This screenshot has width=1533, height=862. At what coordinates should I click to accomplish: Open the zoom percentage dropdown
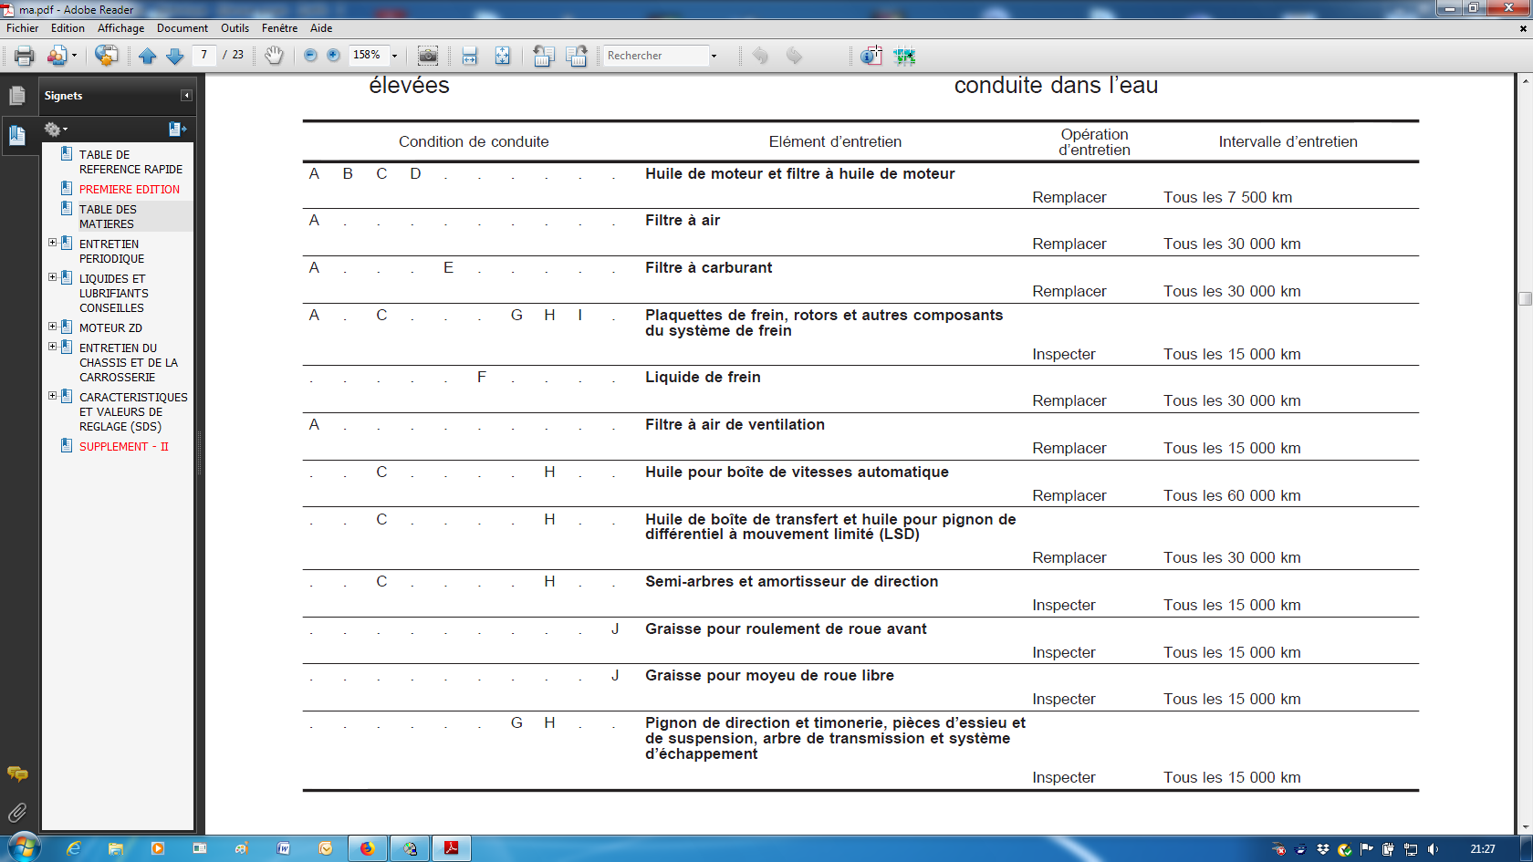[x=394, y=56]
